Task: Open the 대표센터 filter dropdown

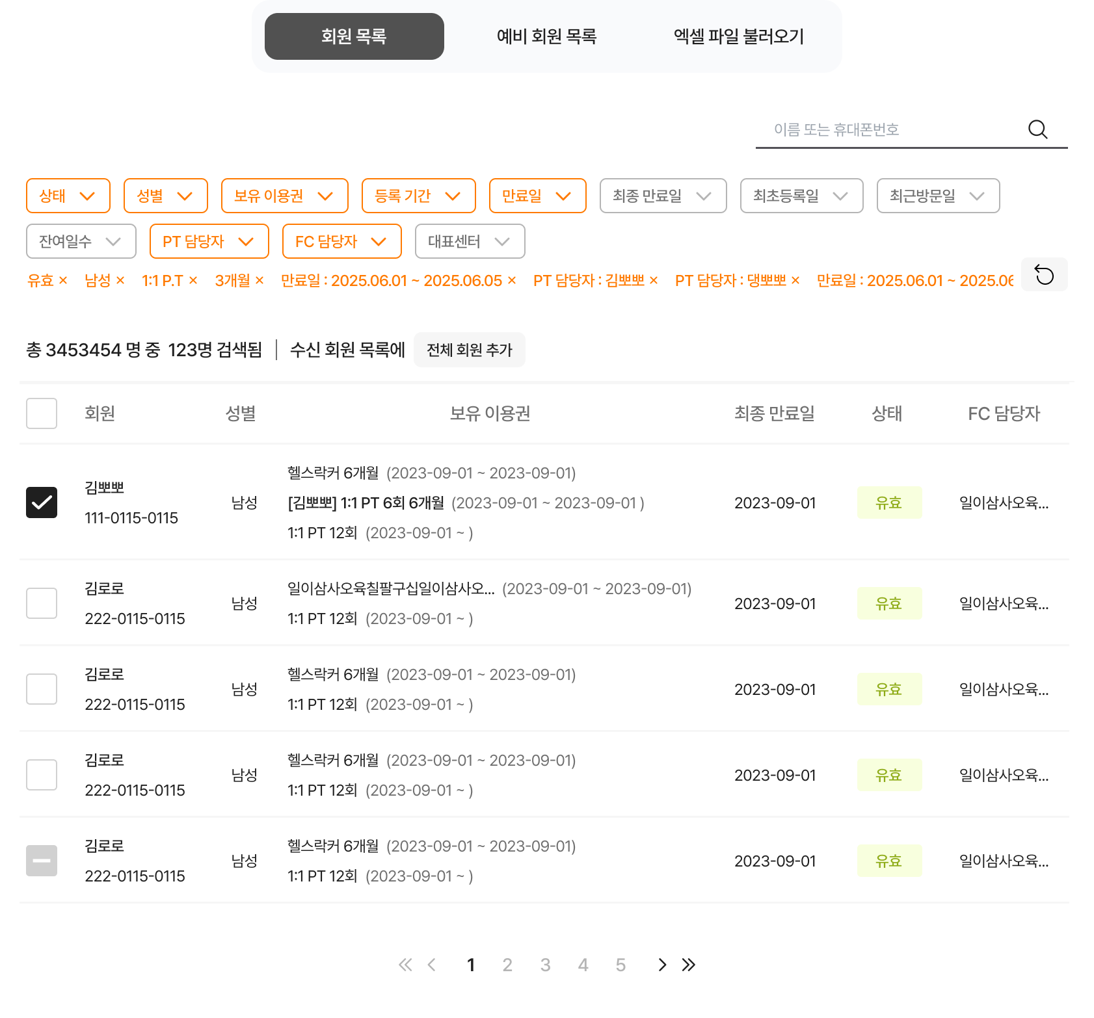Action: pyautogui.click(x=470, y=241)
